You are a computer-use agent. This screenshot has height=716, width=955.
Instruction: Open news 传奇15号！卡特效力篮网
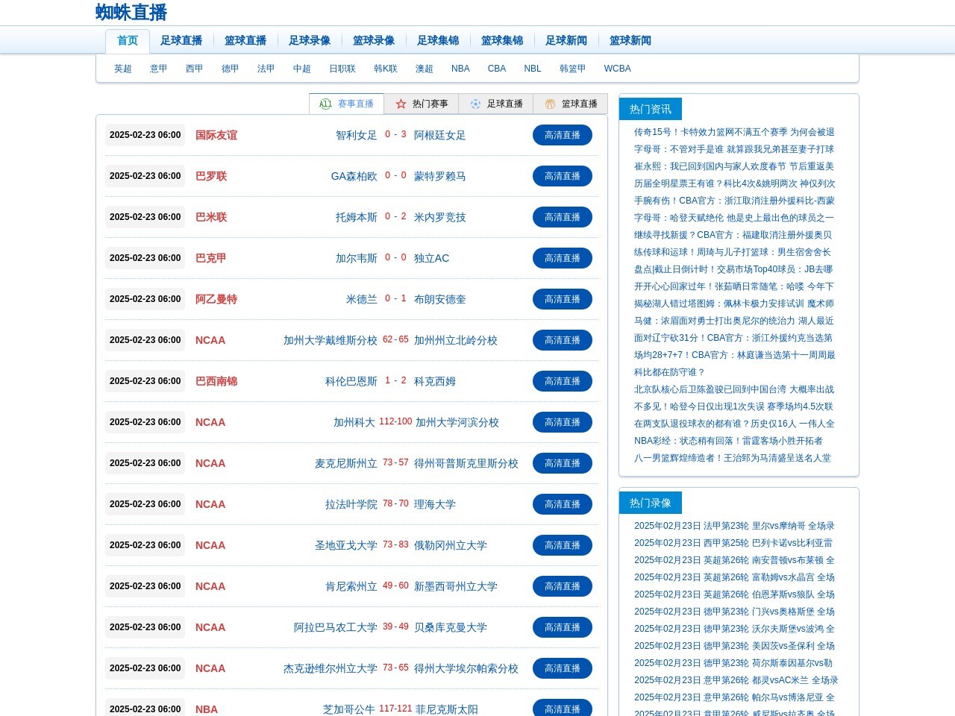tap(734, 132)
